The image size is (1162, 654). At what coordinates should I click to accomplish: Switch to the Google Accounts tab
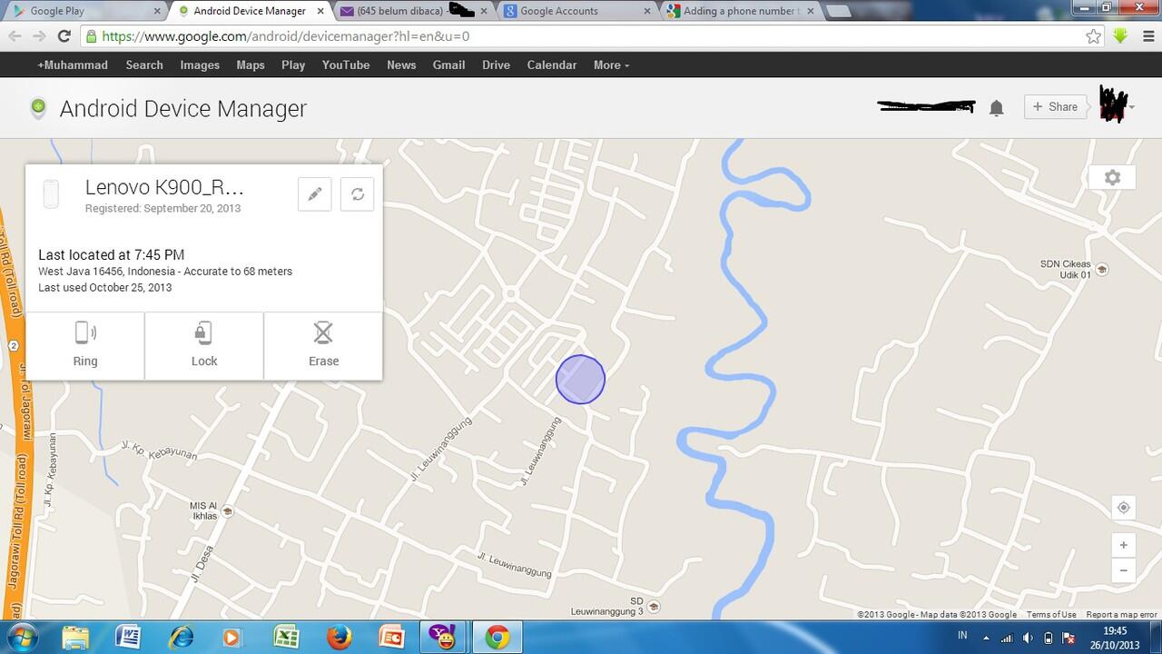[x=576, y=11]
